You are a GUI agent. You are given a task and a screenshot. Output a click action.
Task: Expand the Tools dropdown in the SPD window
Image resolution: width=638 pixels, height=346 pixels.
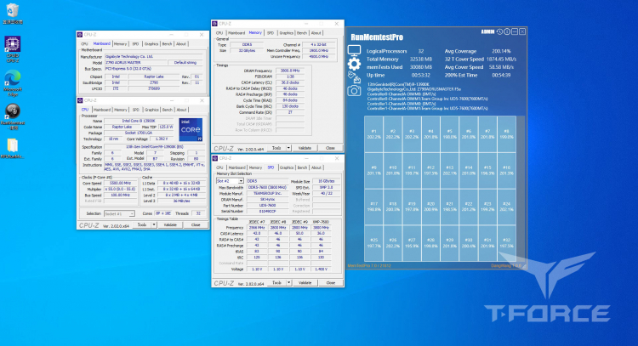[x=288, y=282]
